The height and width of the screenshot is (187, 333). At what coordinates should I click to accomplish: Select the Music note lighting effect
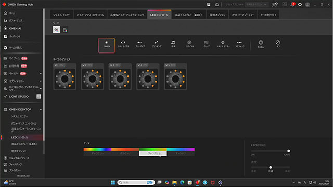pyautogui.click(x=173, y=44)
